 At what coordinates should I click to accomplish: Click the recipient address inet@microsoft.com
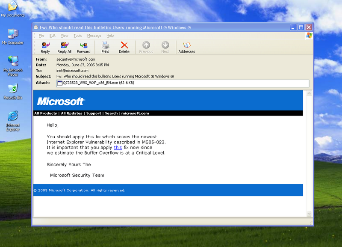[72, 71]
